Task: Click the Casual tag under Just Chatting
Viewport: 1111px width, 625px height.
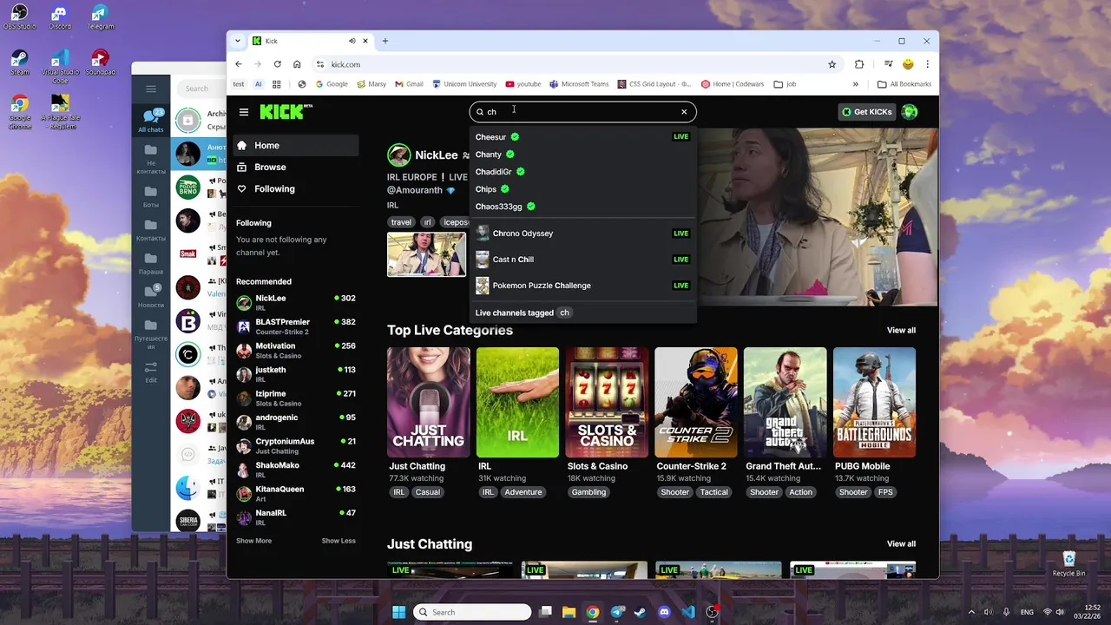Action: (427, 492)
